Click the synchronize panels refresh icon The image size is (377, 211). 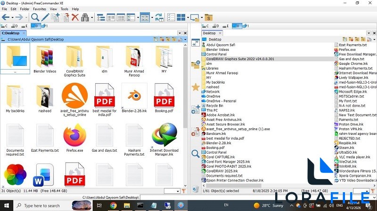click(x=159, y=17)
